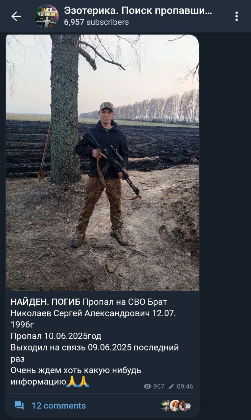Tap the first commenter avatar

pyautogui.click(x=166, y=406)
